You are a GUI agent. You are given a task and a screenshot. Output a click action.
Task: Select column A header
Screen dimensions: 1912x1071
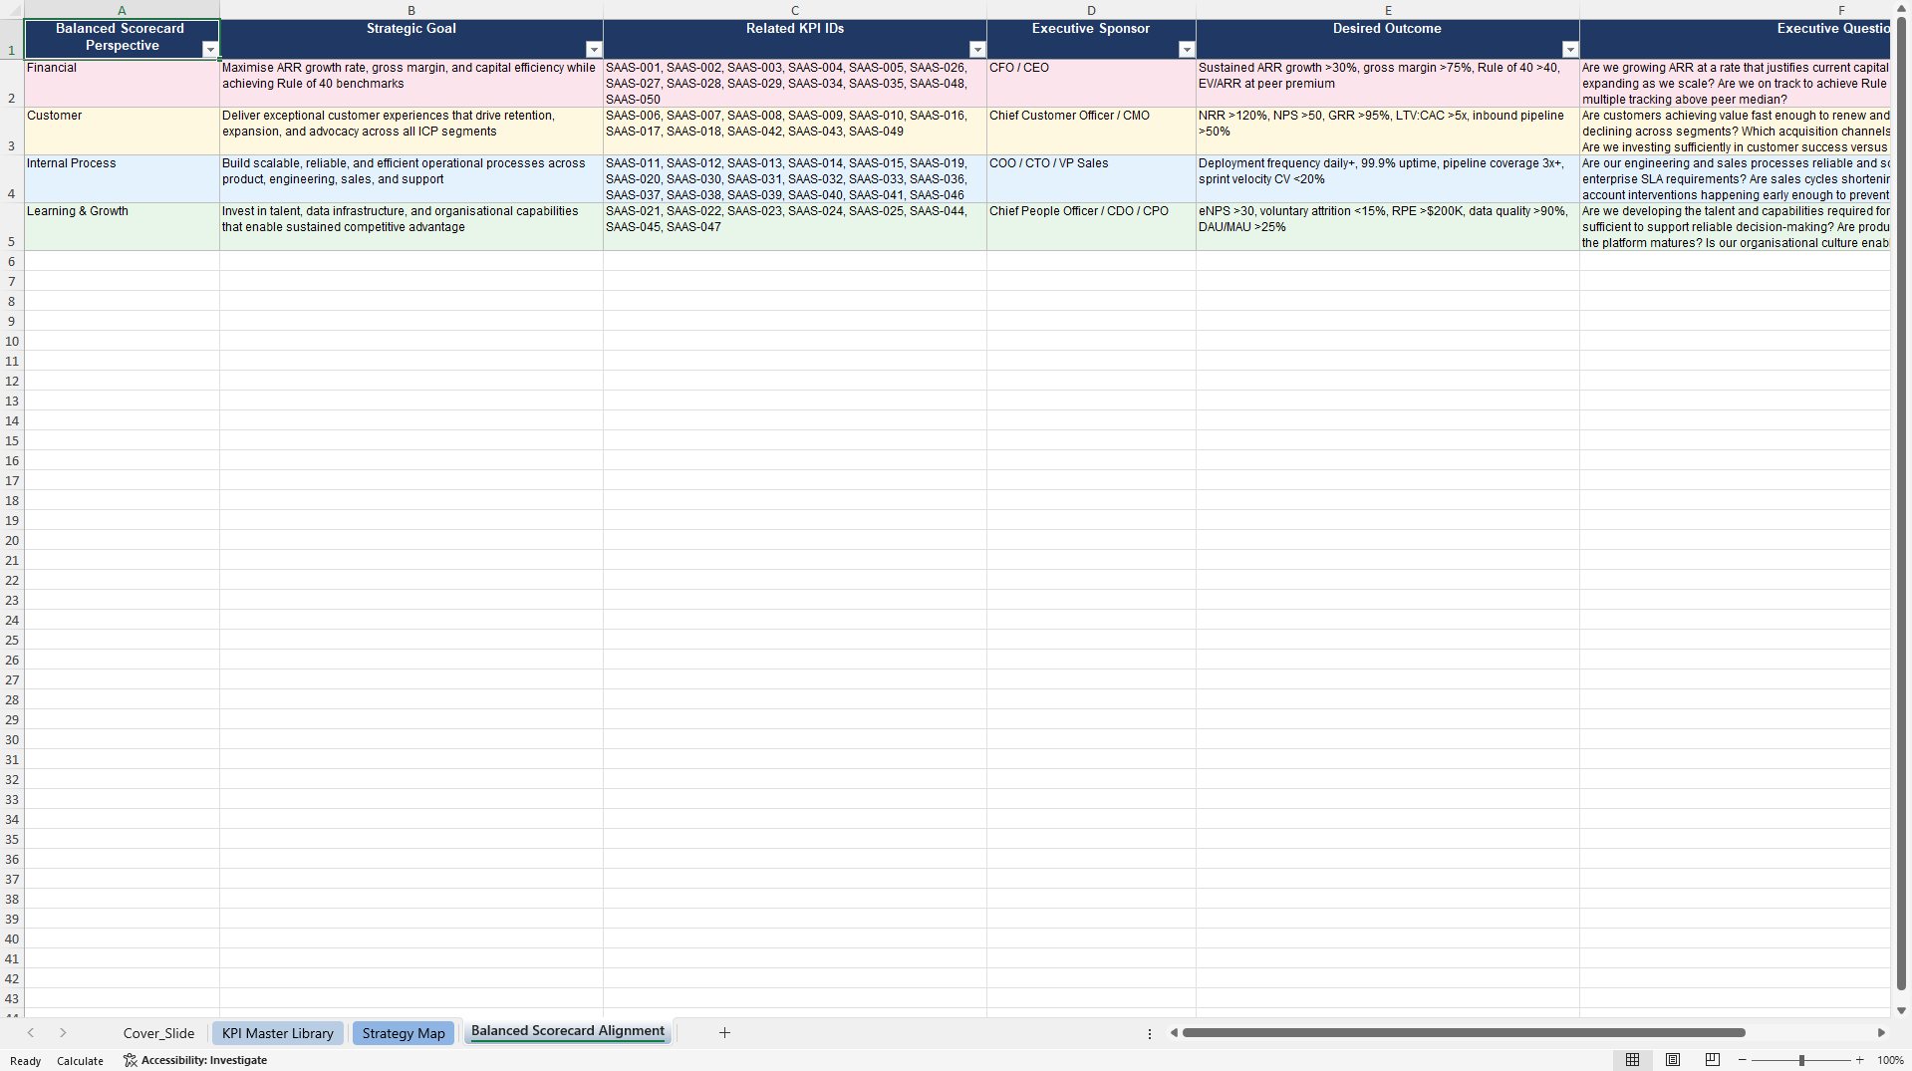point(122,10)
